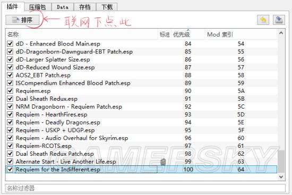Image resolution: width=292 pixels, height=195 pixels.
Task: Uncheck Requiem.esp plugin checkbox
Action: pyautogui.click(x=10, y=91)
